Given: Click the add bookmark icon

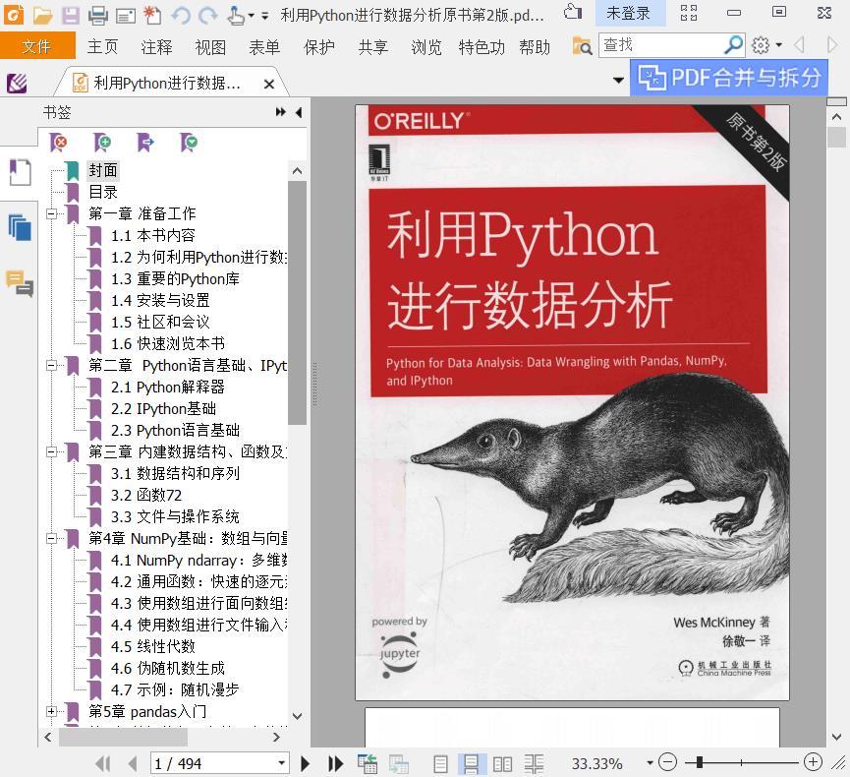Looking at the screenshot, I should pyautogui.click(x=102, y=143).
